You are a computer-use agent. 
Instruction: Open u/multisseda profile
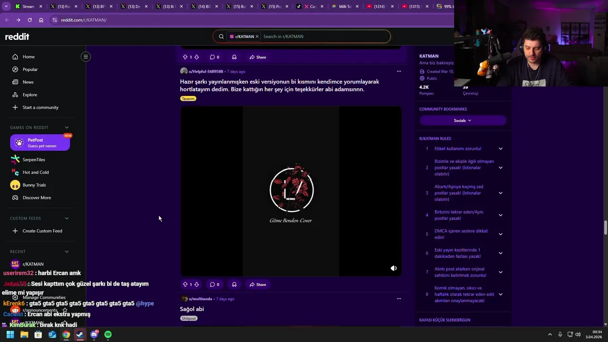pos(200,299)
